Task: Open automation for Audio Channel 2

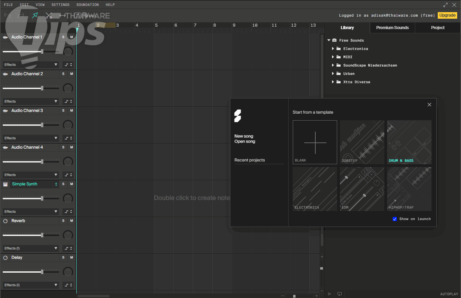Action: [68, 102]
